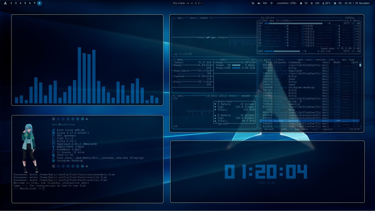This screenshot has width=375, height=211.
Task: Open the btop menu option
Action: 192,18
